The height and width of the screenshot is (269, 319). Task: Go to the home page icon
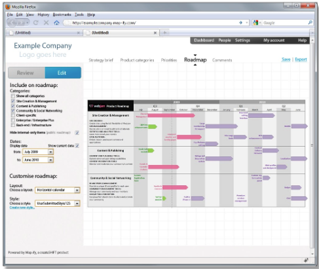click(56, 23)
